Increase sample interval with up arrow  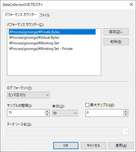pos(47,111)
